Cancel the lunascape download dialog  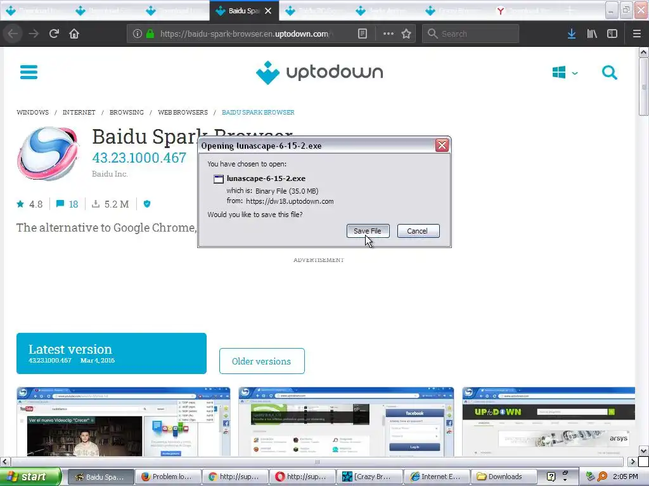[418, 231]
